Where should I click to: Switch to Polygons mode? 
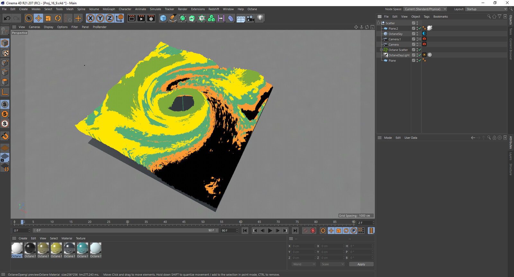[x=5, y=82]
